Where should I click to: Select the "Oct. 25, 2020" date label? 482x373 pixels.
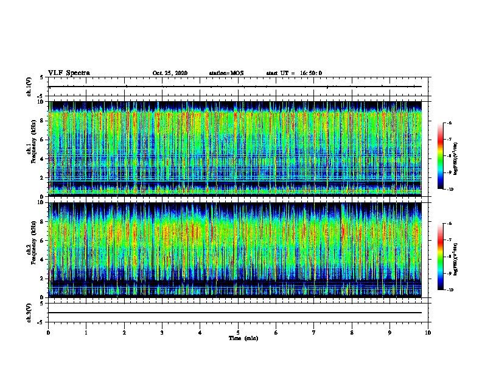tap(170, 73)
